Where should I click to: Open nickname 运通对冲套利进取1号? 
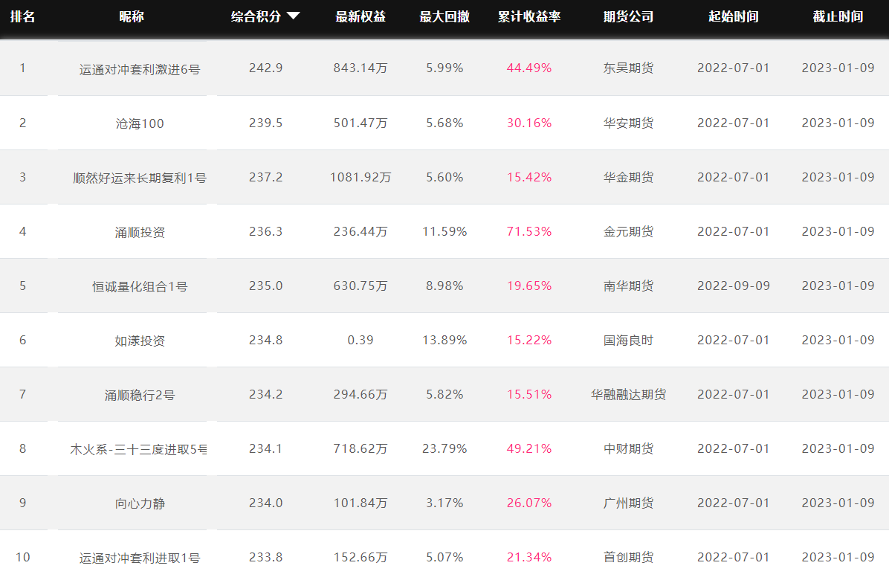click(140, 558)
